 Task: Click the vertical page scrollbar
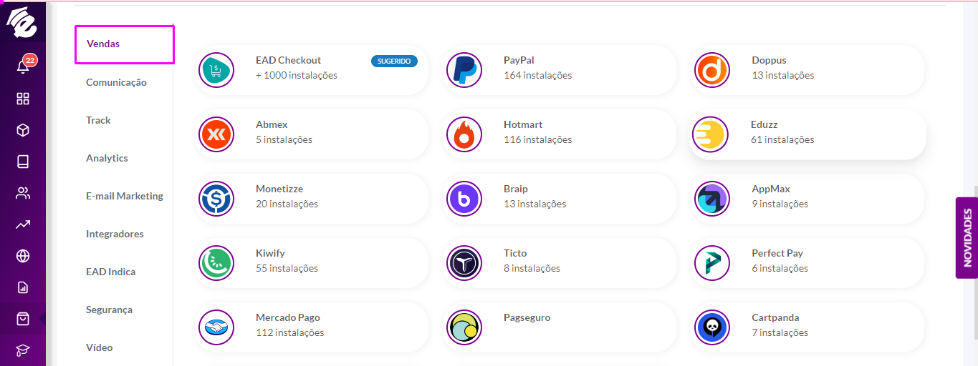pyautogui.click(x=974, y=262)
